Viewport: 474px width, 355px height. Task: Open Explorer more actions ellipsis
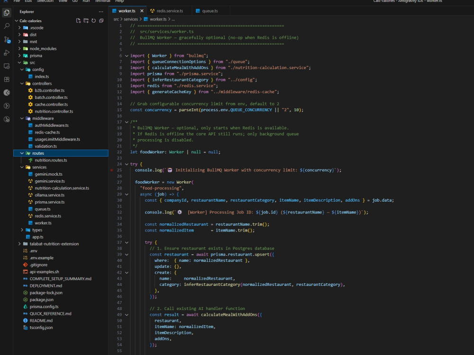point(100,11)
